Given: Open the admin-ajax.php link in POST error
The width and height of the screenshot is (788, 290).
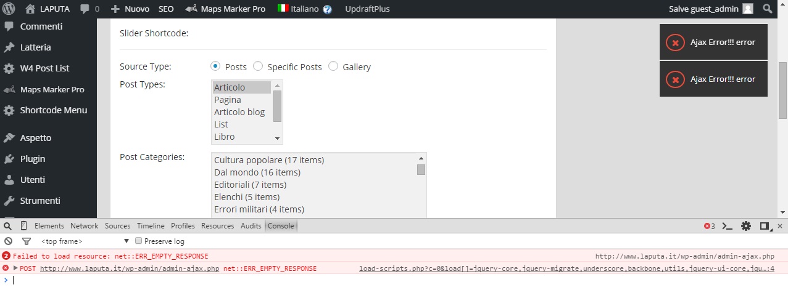Looking at the screenshot, I should click(x=130, y=268).
